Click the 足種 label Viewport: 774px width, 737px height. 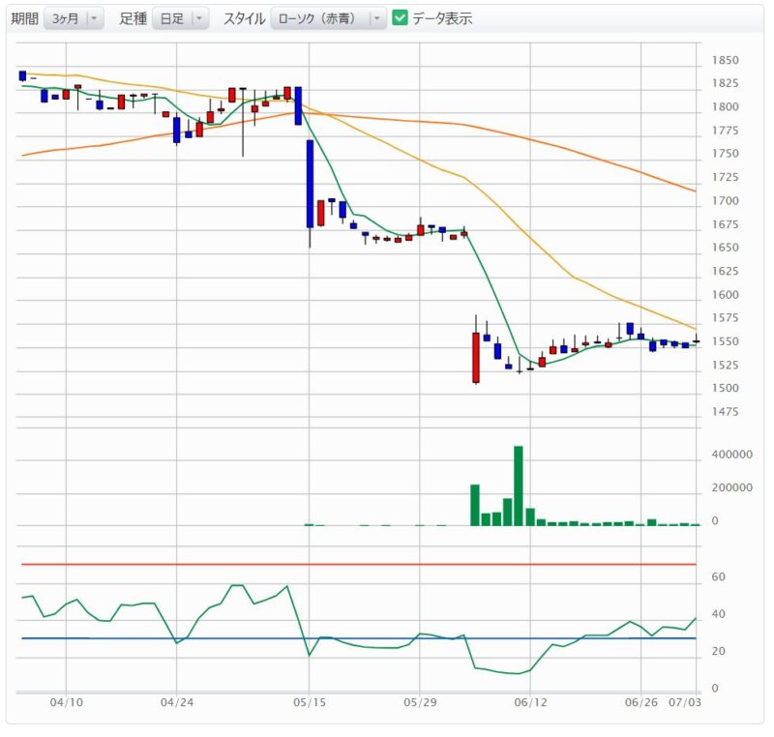[134, 18]
